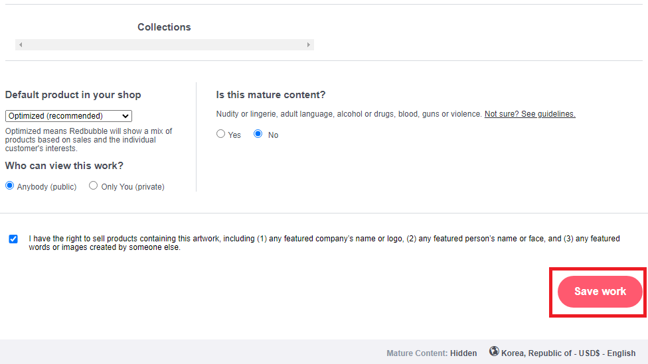The height and width of the screenshot is (364, 648).
Task: Choose Anybody (public) visibility
Action: tap(9, 186)
